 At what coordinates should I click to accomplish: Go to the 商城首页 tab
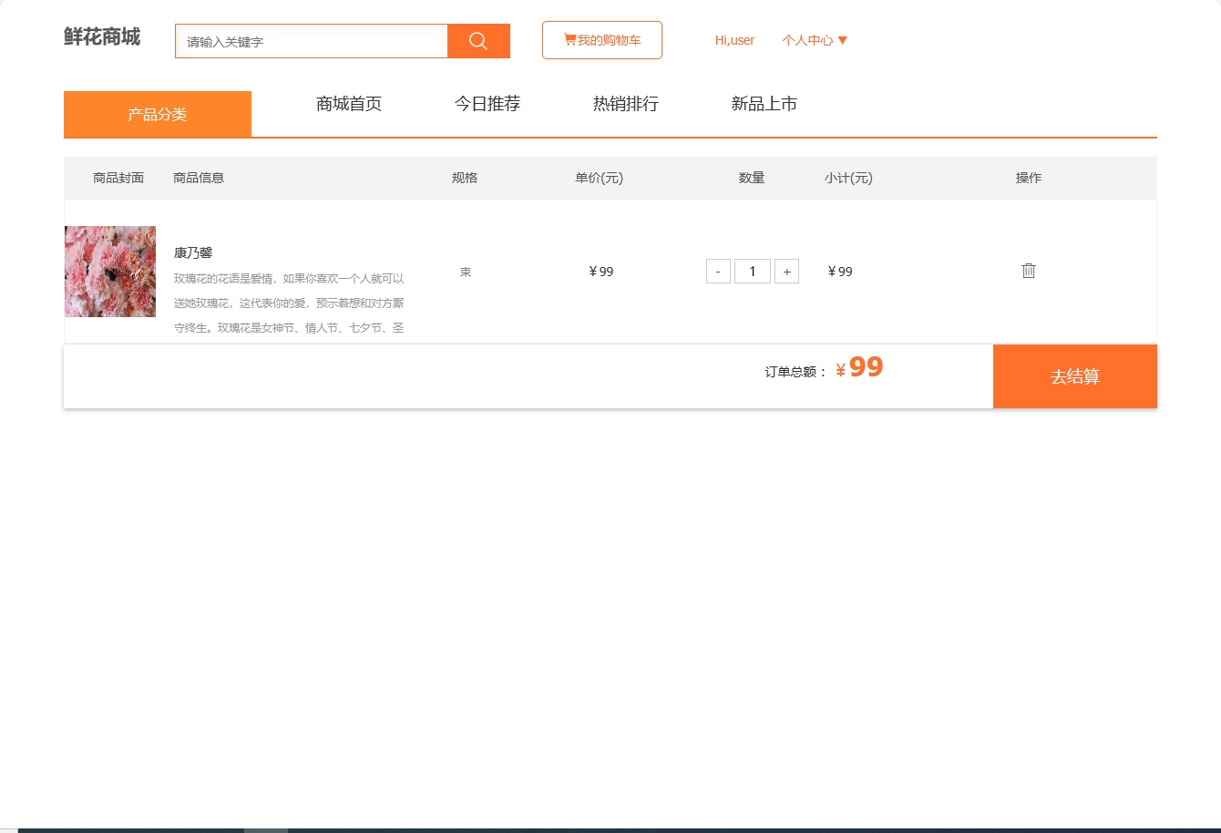[348, 104]
